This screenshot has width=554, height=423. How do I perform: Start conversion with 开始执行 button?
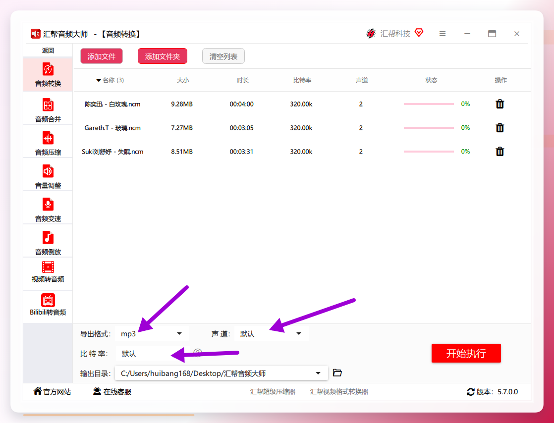pos(466,353)
